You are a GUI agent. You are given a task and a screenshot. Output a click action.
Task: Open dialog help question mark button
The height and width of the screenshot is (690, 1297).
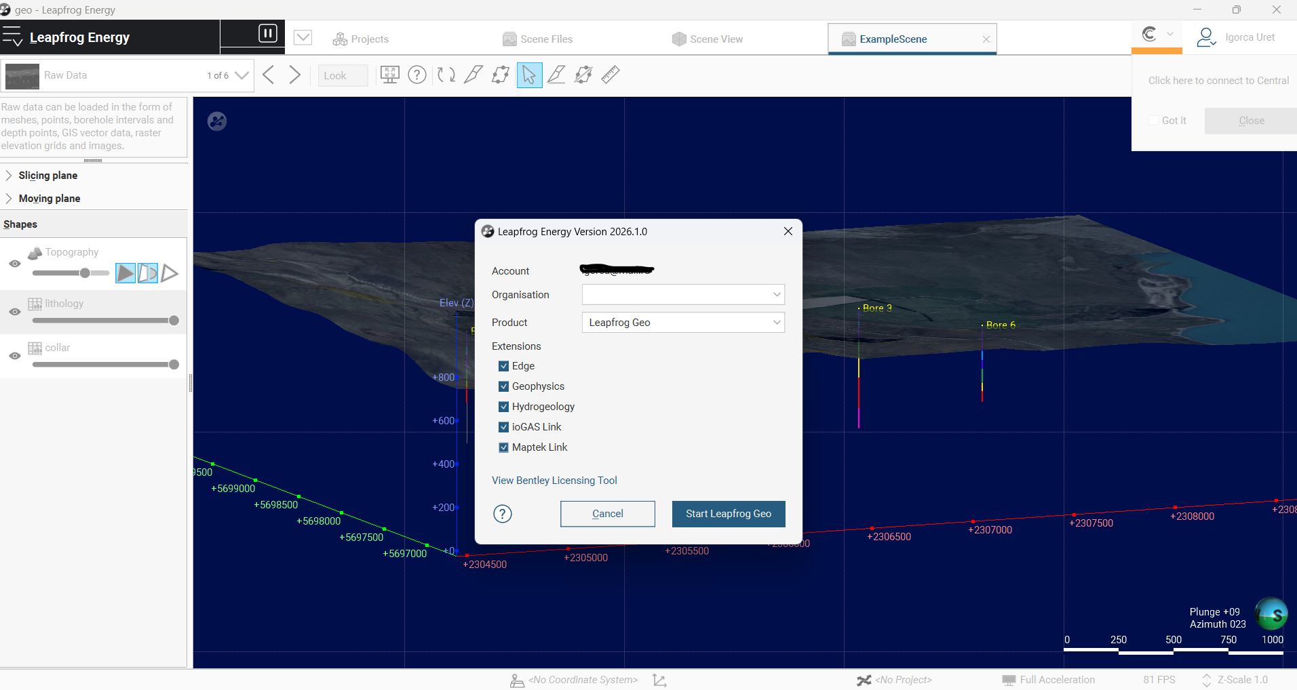pyautogui.click(x=503, y=514)
